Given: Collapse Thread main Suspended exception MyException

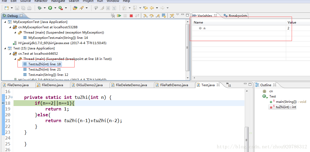Looking at the screenshot, I should pos(15,33).
